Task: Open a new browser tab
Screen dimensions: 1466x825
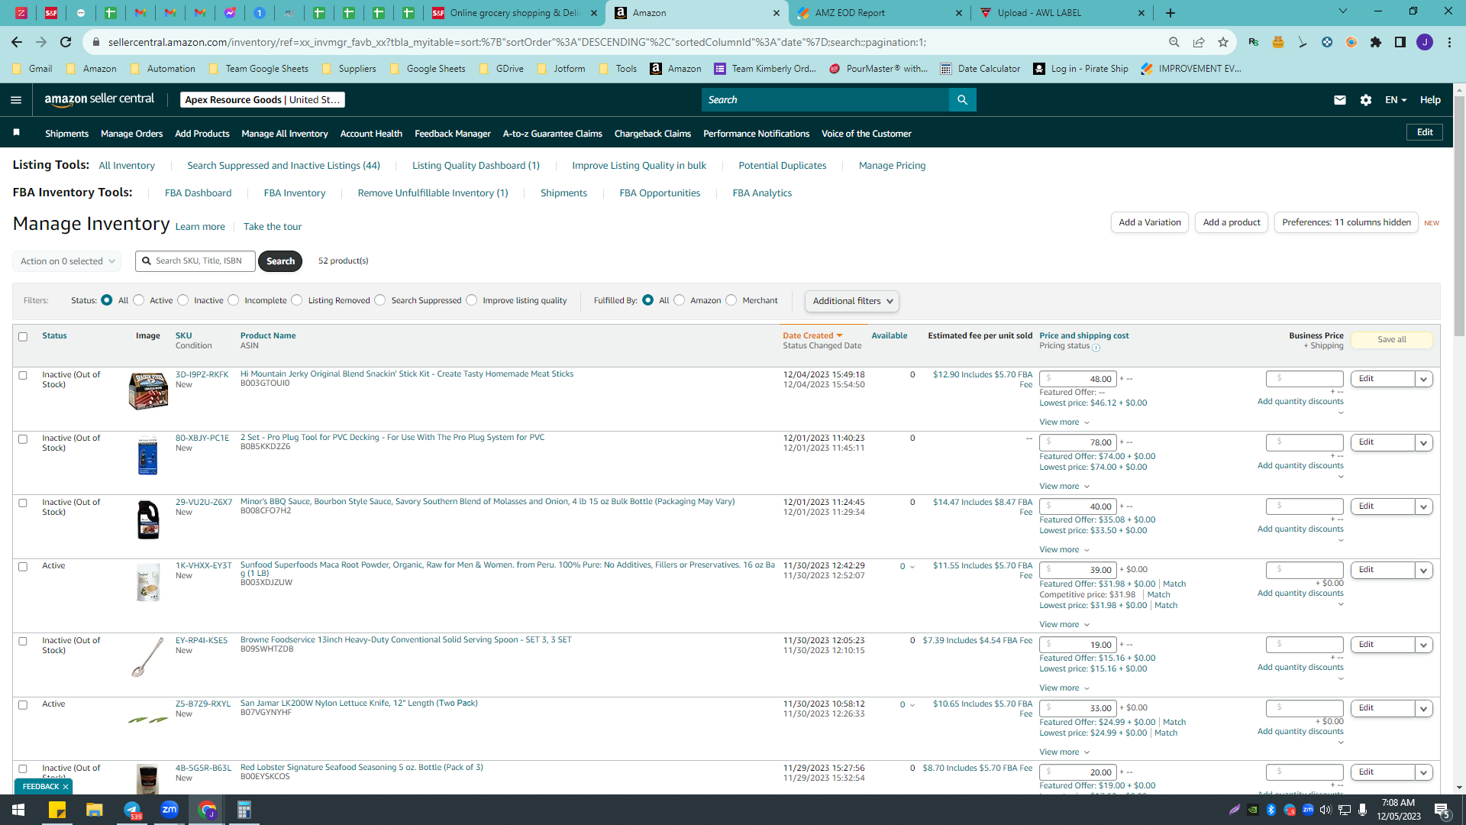Action: click(x=1171, y=13)
